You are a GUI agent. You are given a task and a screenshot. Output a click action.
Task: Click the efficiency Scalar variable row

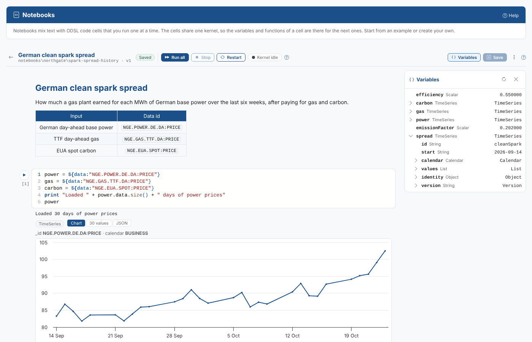pos(465,95)
